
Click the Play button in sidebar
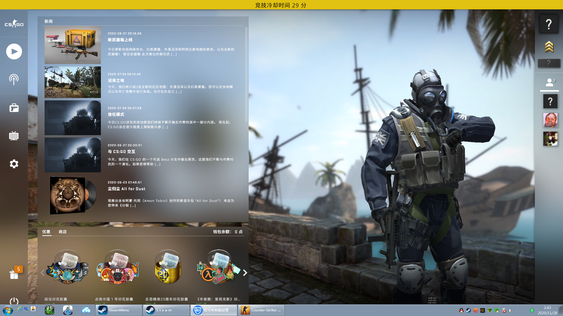pos(14,51)
